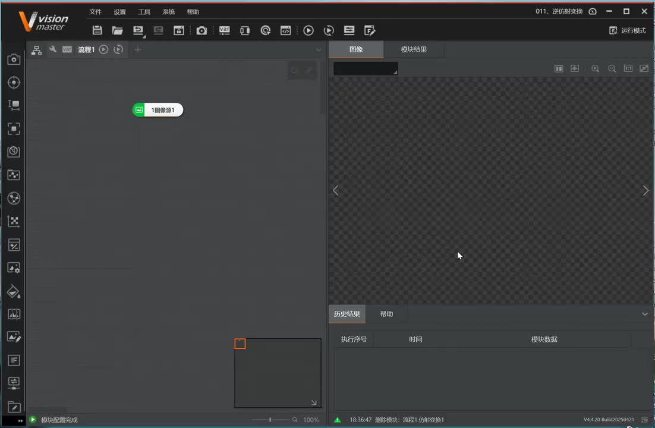Select the 1图像源1 module node
Image resolution: width=655 pixels, height=428 pixels.
coord(158,110)
